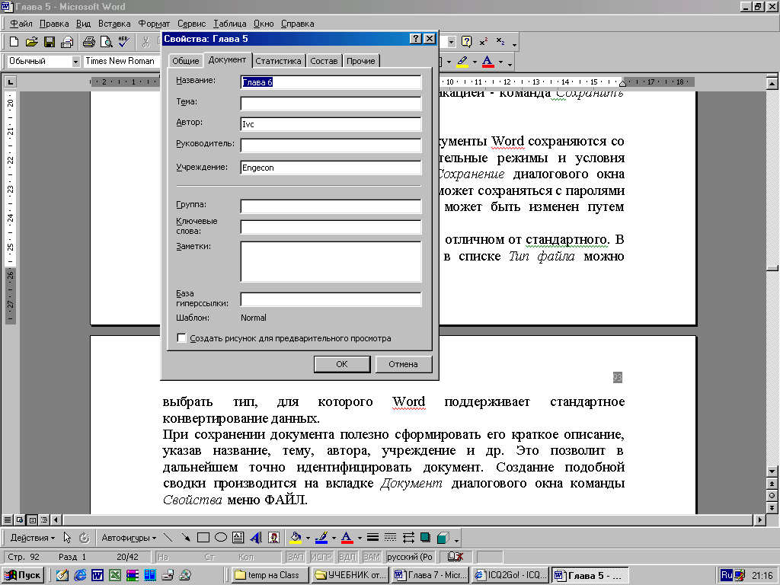Viewport: 780px width, 585px height.
Task: Click the Line Style icon
Action: click(x=372, y=537)
